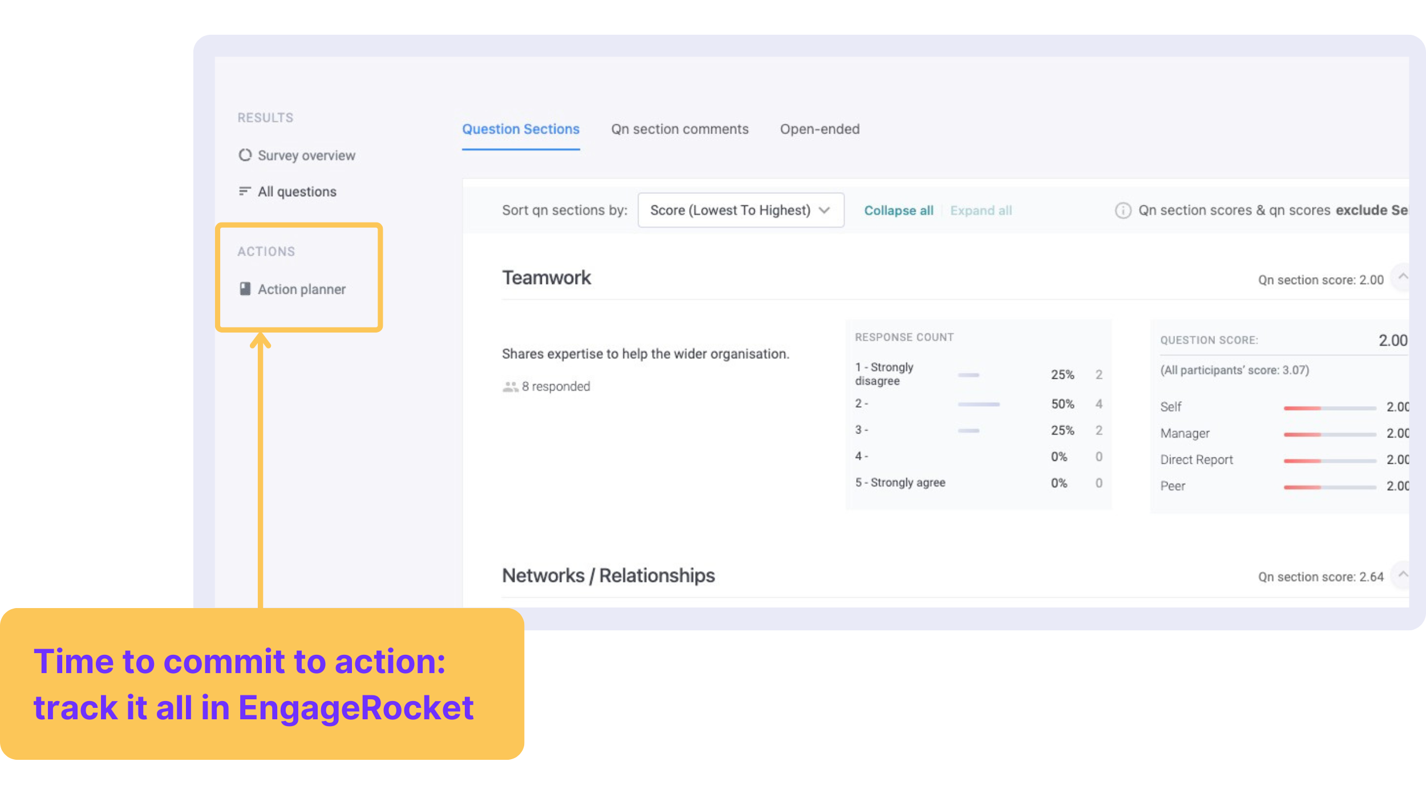Viewport: 1426px width, 802px height.
Task: Expand the sort options with the dropdown arrow
Action: coord(825,210)
